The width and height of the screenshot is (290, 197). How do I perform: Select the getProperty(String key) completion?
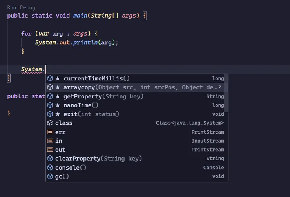tap(103, 96)
